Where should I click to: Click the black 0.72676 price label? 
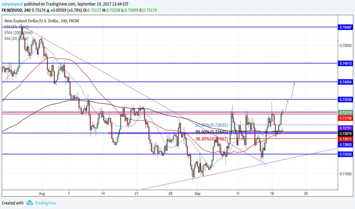tap(345, 133)
